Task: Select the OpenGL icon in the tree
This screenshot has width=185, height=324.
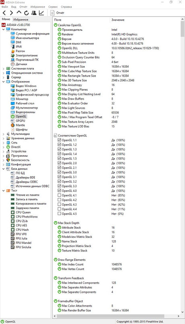Action: point(12,117)
